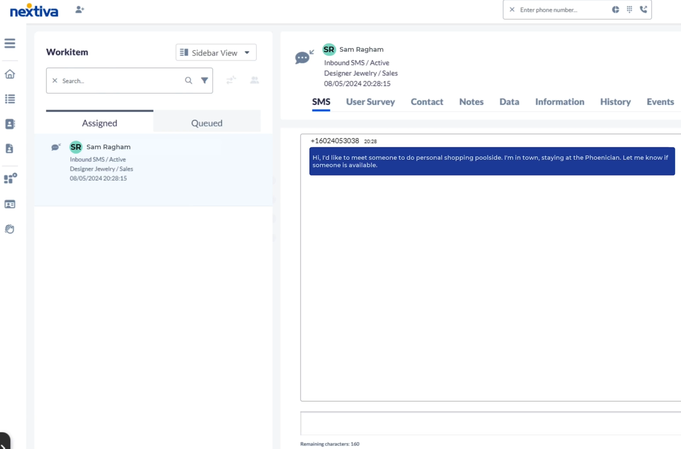Click the filter funnel icon in search
Image resolution: width=681 pixels, height=449 pixels.
click(x=204, y=80)
